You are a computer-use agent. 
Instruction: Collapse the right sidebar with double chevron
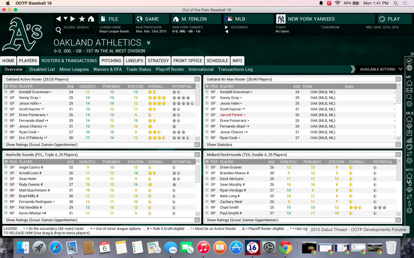(x=412, y=54)
